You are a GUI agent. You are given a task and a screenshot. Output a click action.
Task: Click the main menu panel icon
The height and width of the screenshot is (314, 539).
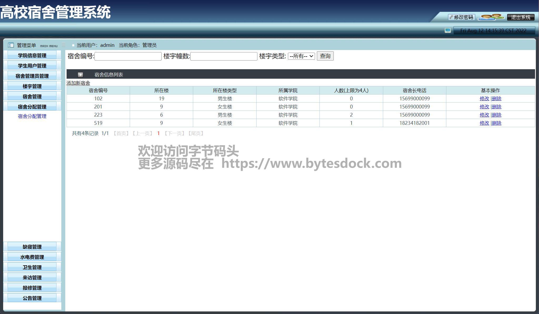(x=11, y=45)
